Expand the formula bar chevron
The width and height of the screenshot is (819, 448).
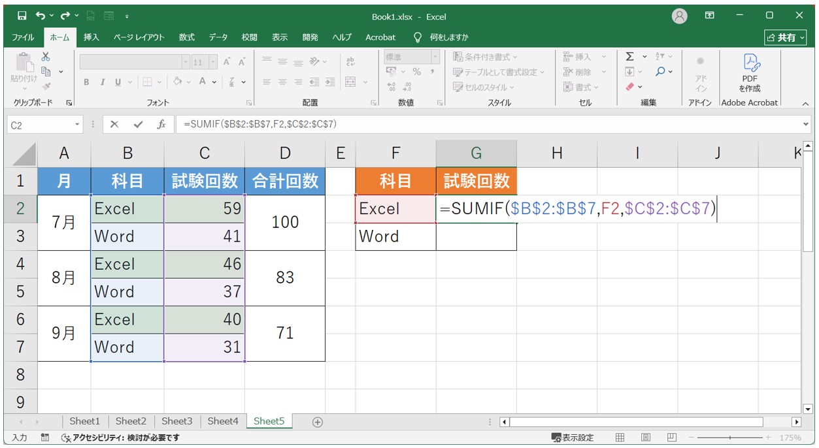pyautogui.click(x=806, y=124)
